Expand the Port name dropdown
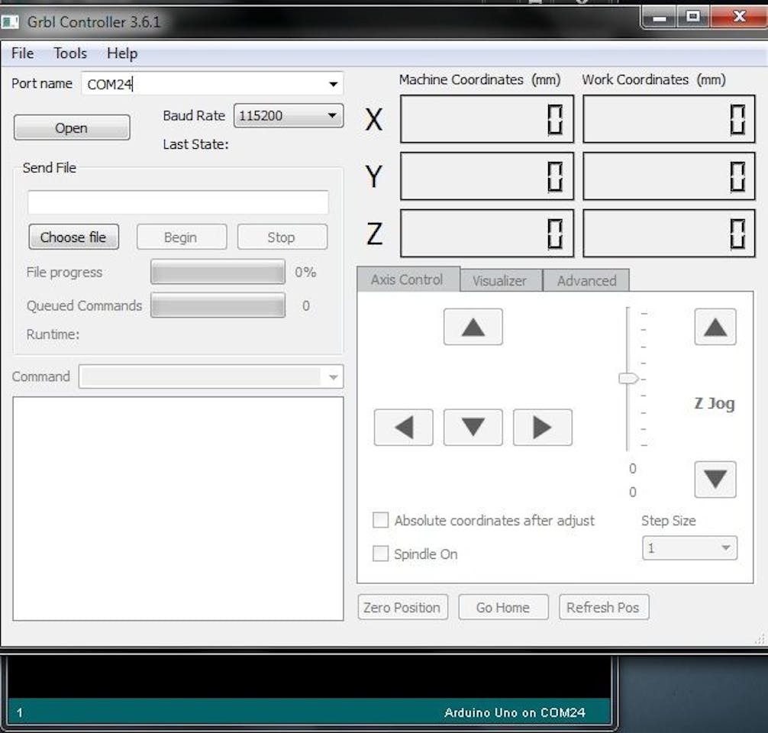This screenshot has width=768, height=733. coord(333,84)
